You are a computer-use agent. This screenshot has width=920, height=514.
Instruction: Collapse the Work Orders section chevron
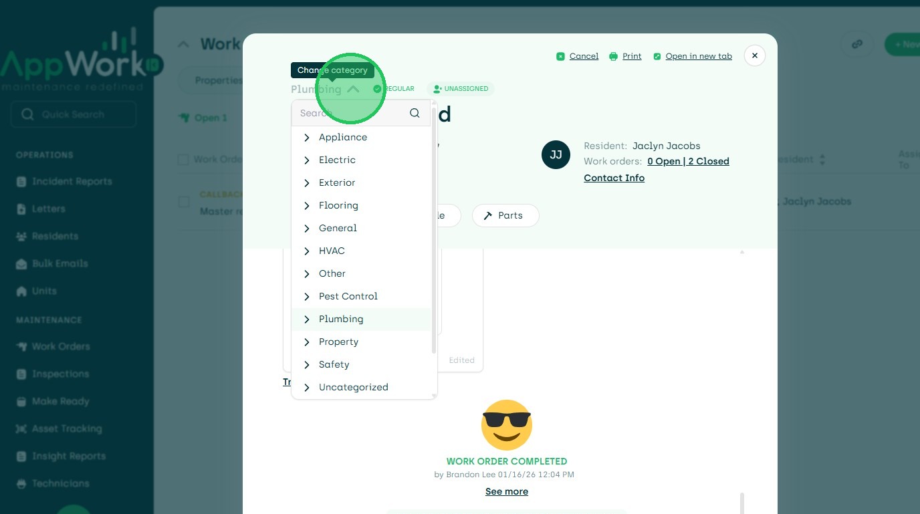pos(183,44)
